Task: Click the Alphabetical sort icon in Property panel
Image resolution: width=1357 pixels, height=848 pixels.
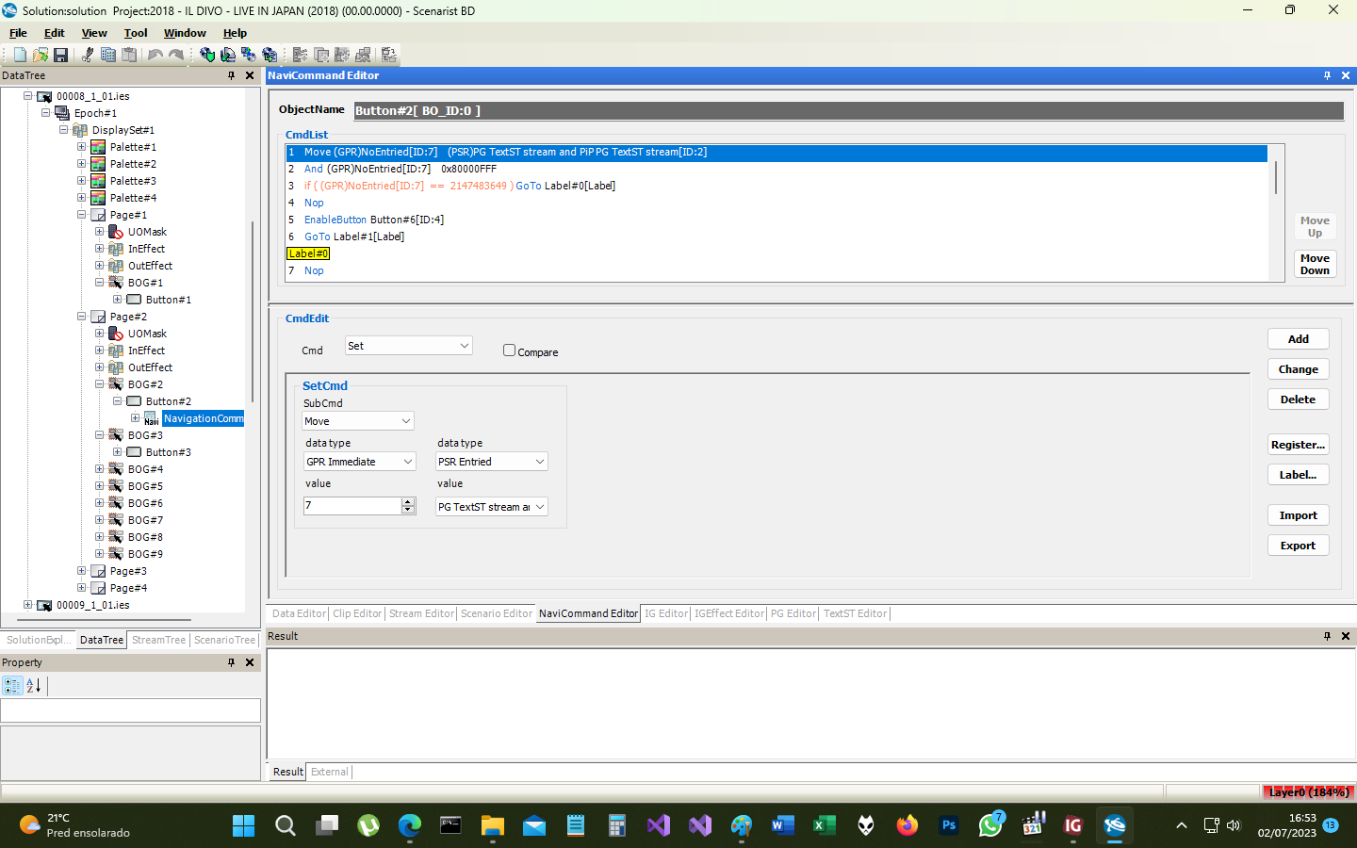Action: [x=33, y=686]
